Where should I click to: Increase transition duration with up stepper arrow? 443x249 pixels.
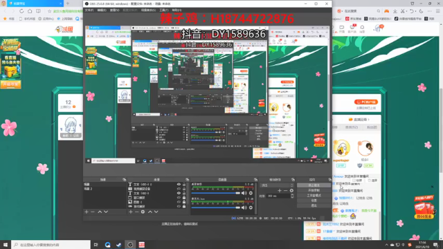(292, 194)
